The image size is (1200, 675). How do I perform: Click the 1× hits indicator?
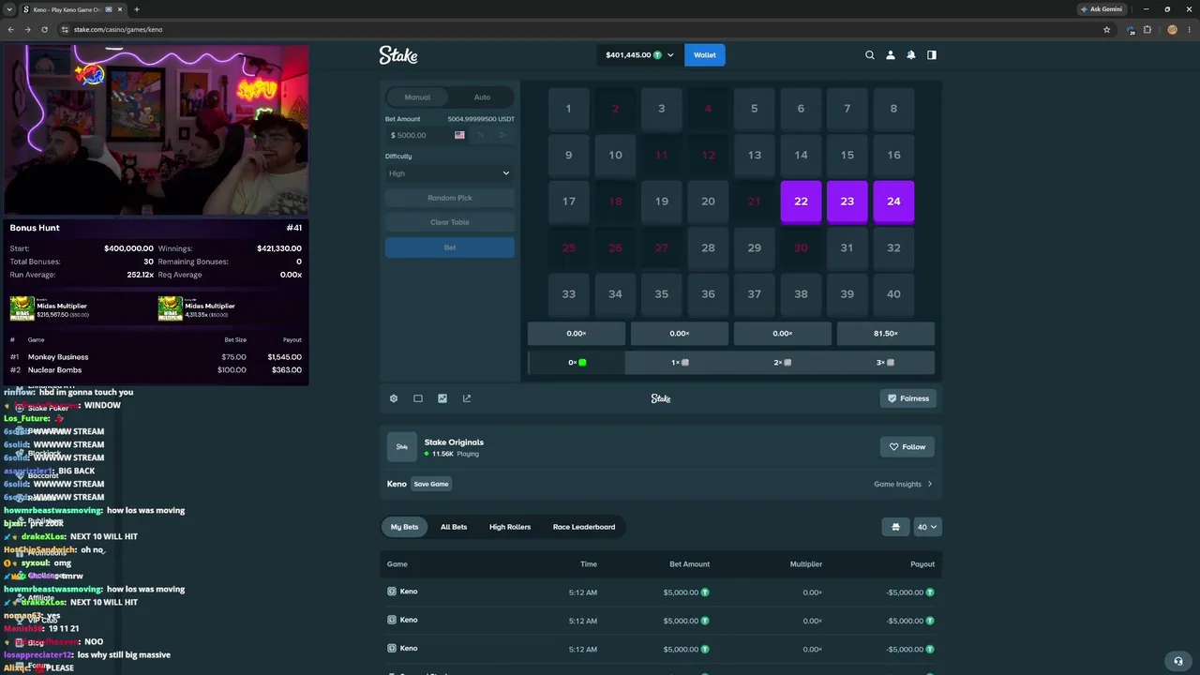tap(680, 363)
